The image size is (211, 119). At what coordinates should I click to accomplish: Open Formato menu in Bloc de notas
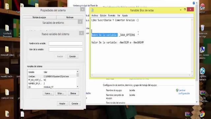[x=111, y=16]
